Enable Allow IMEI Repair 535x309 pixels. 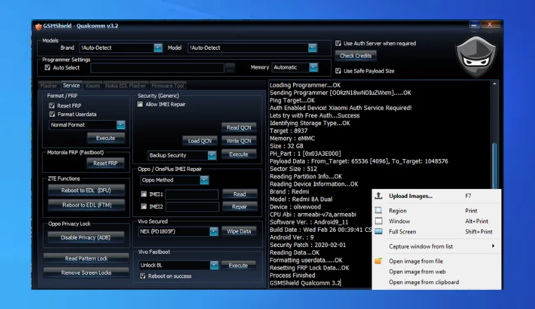tap(140, 104)
